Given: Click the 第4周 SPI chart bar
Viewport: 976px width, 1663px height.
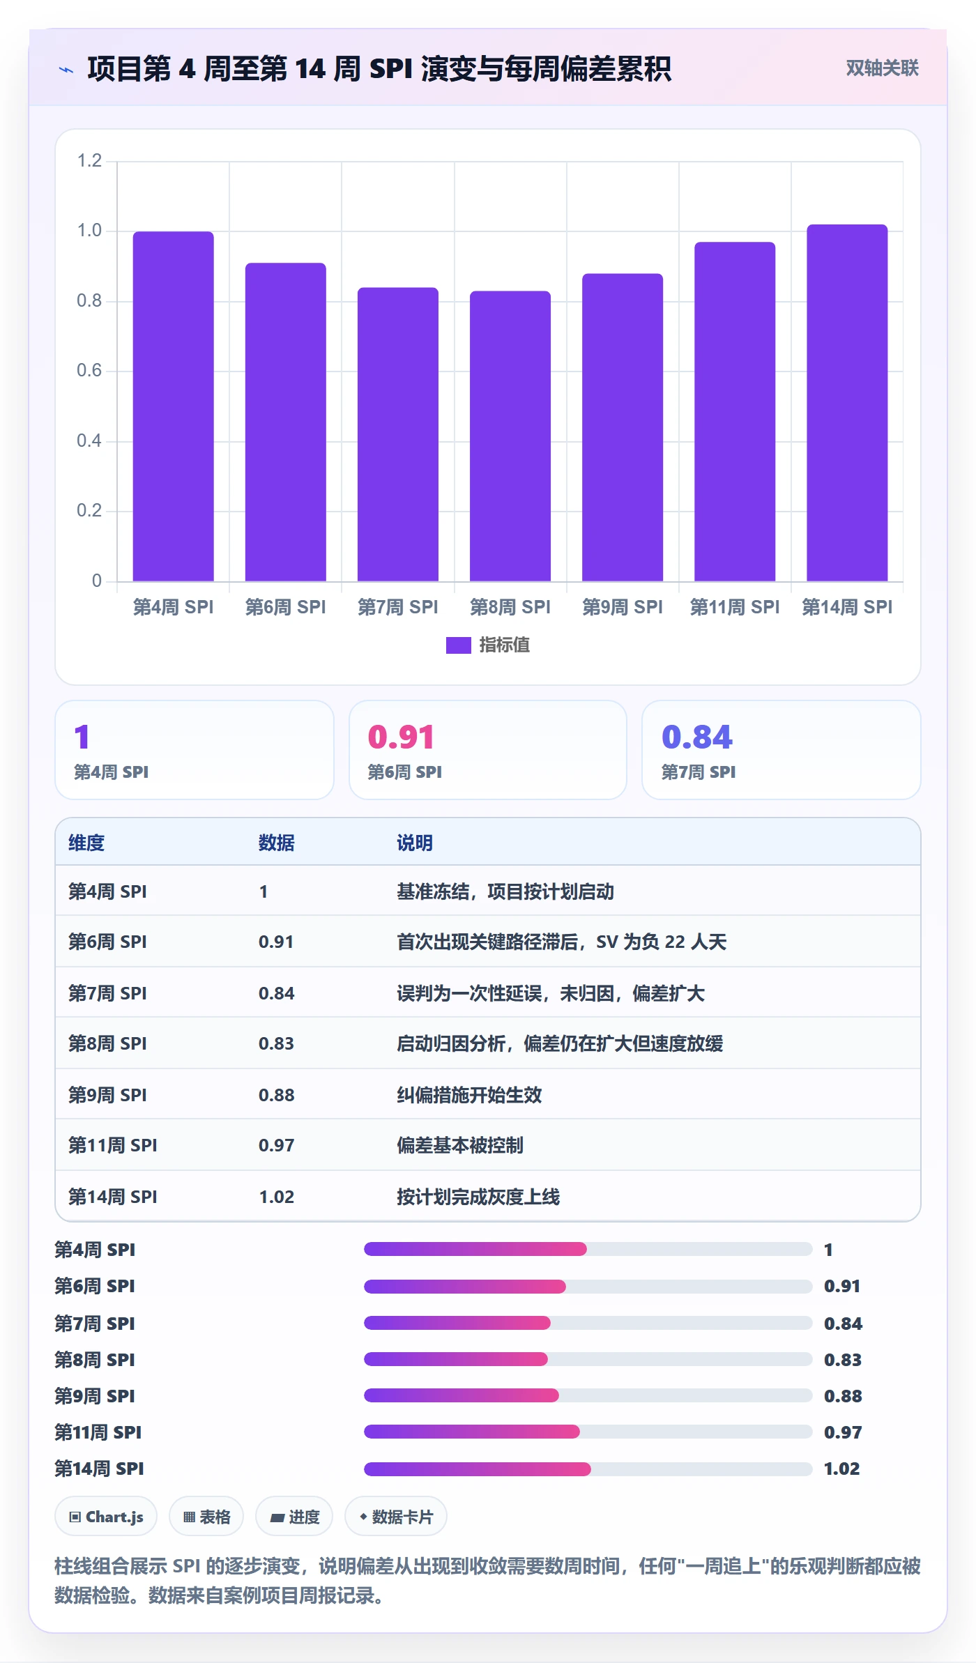Looking at the screenshot, I should (173, 406).
